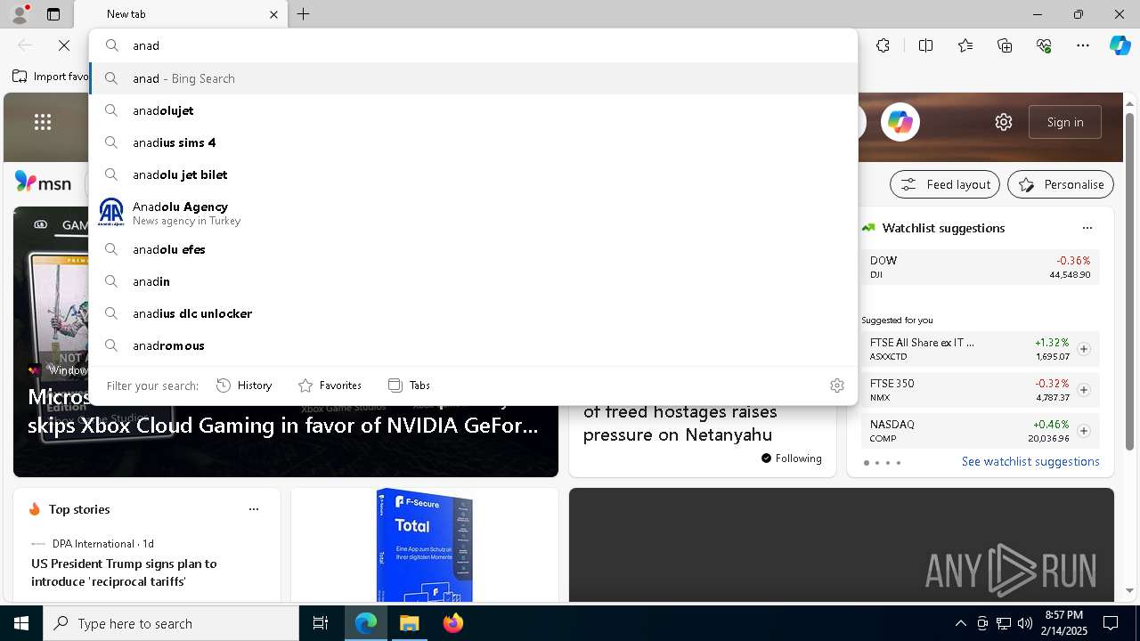Toggle Following on the hostages article
1140x641 pixels.
coord(791,458)
